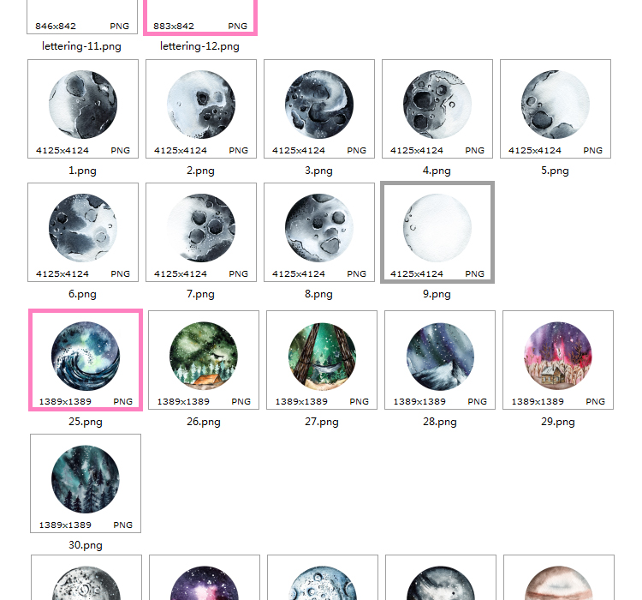Image resolution: width=642 pixels, height=600 pixels.
Task: Open the 26.png green forest tent image
Action: tap(204, 360)
